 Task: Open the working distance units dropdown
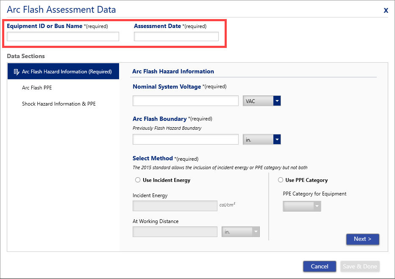241,232
